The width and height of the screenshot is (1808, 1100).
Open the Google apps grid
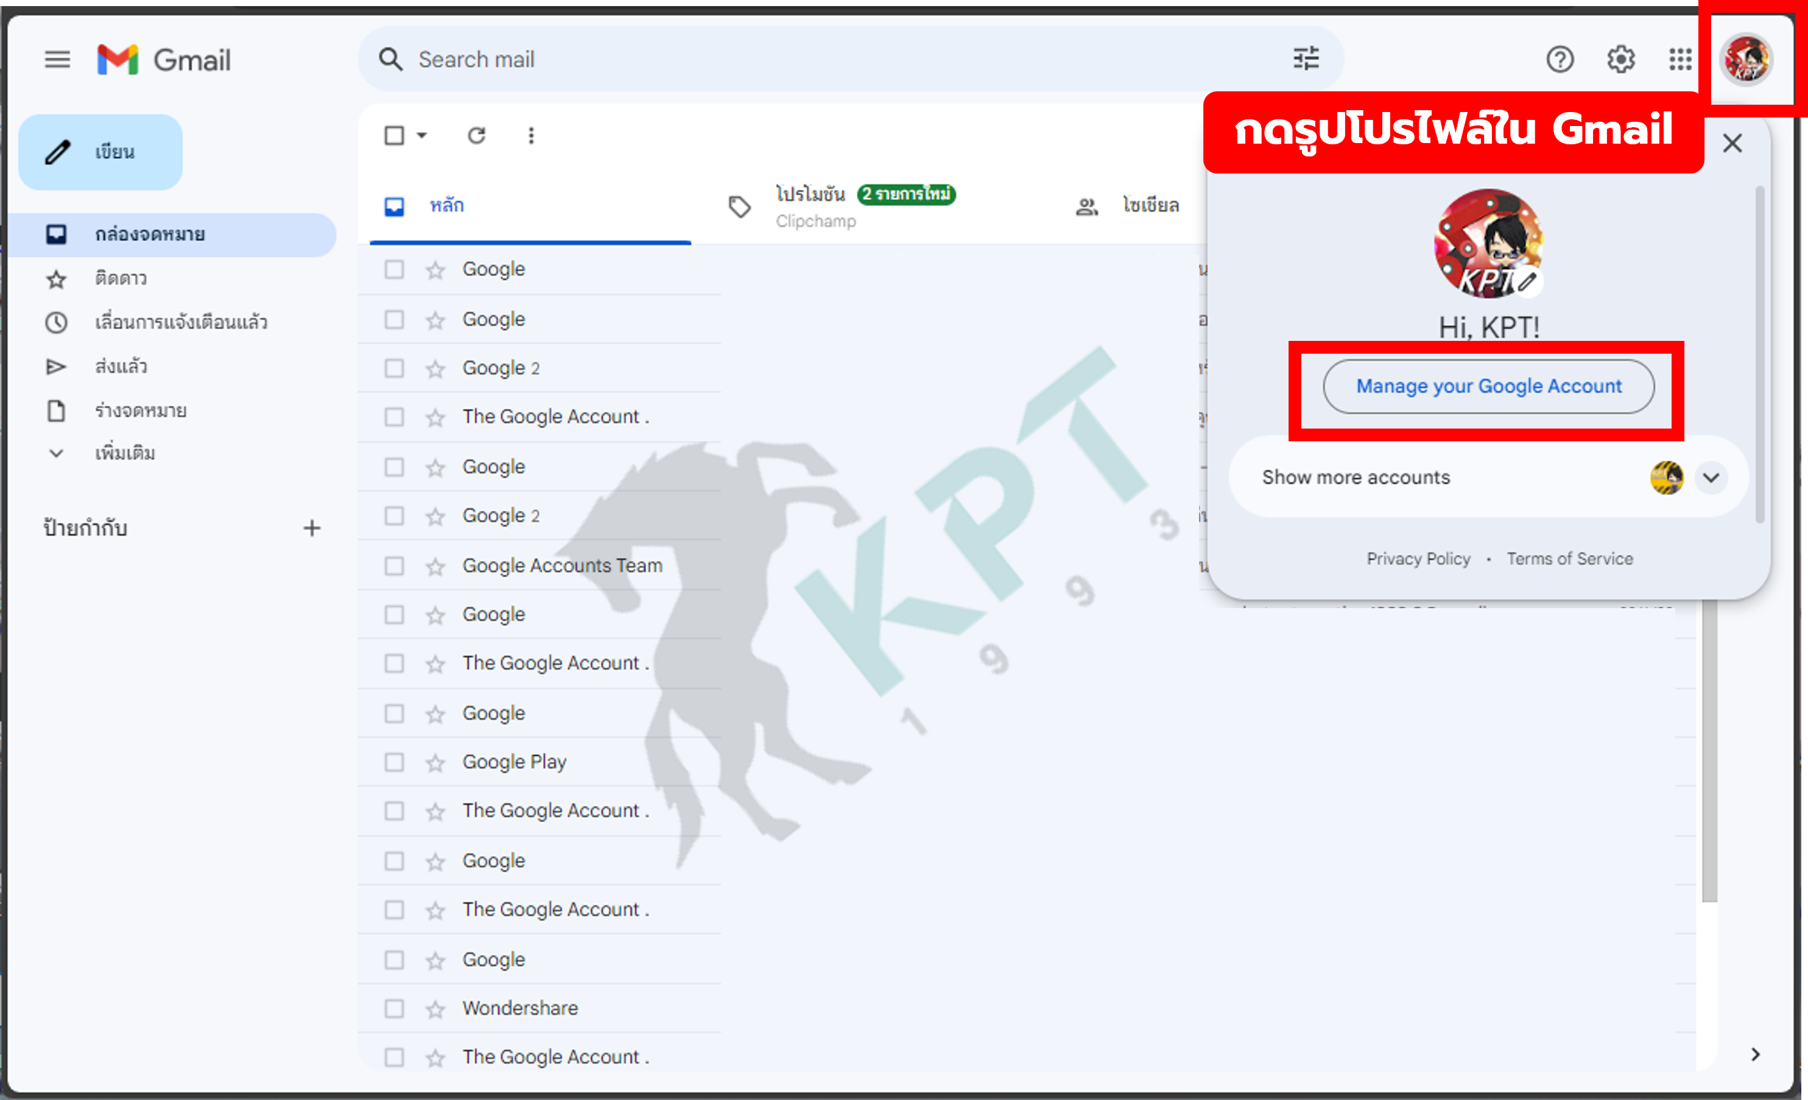tap(1680, 60)
